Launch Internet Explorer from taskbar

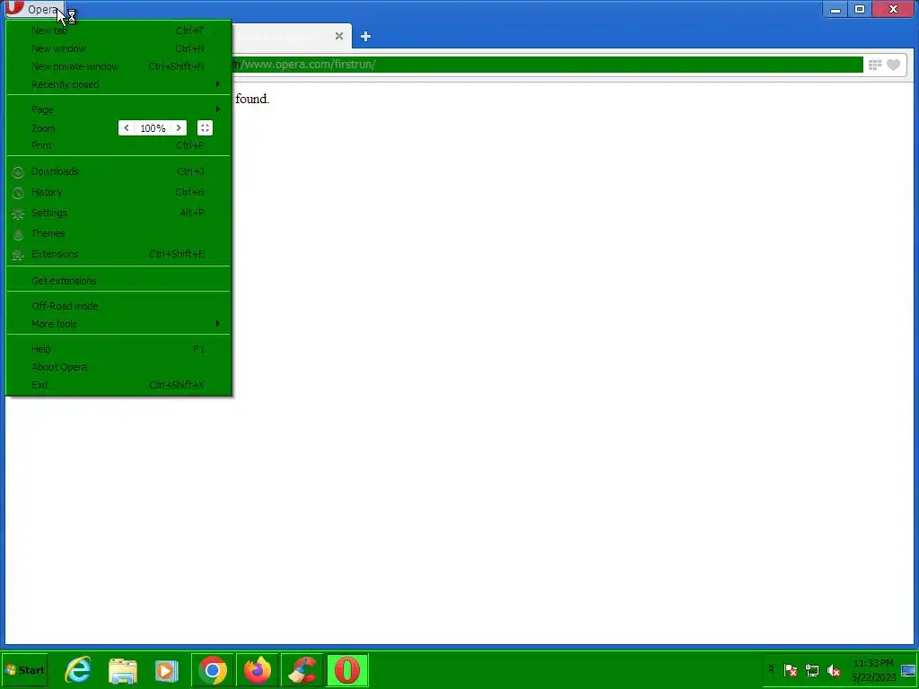coord(78,669)
